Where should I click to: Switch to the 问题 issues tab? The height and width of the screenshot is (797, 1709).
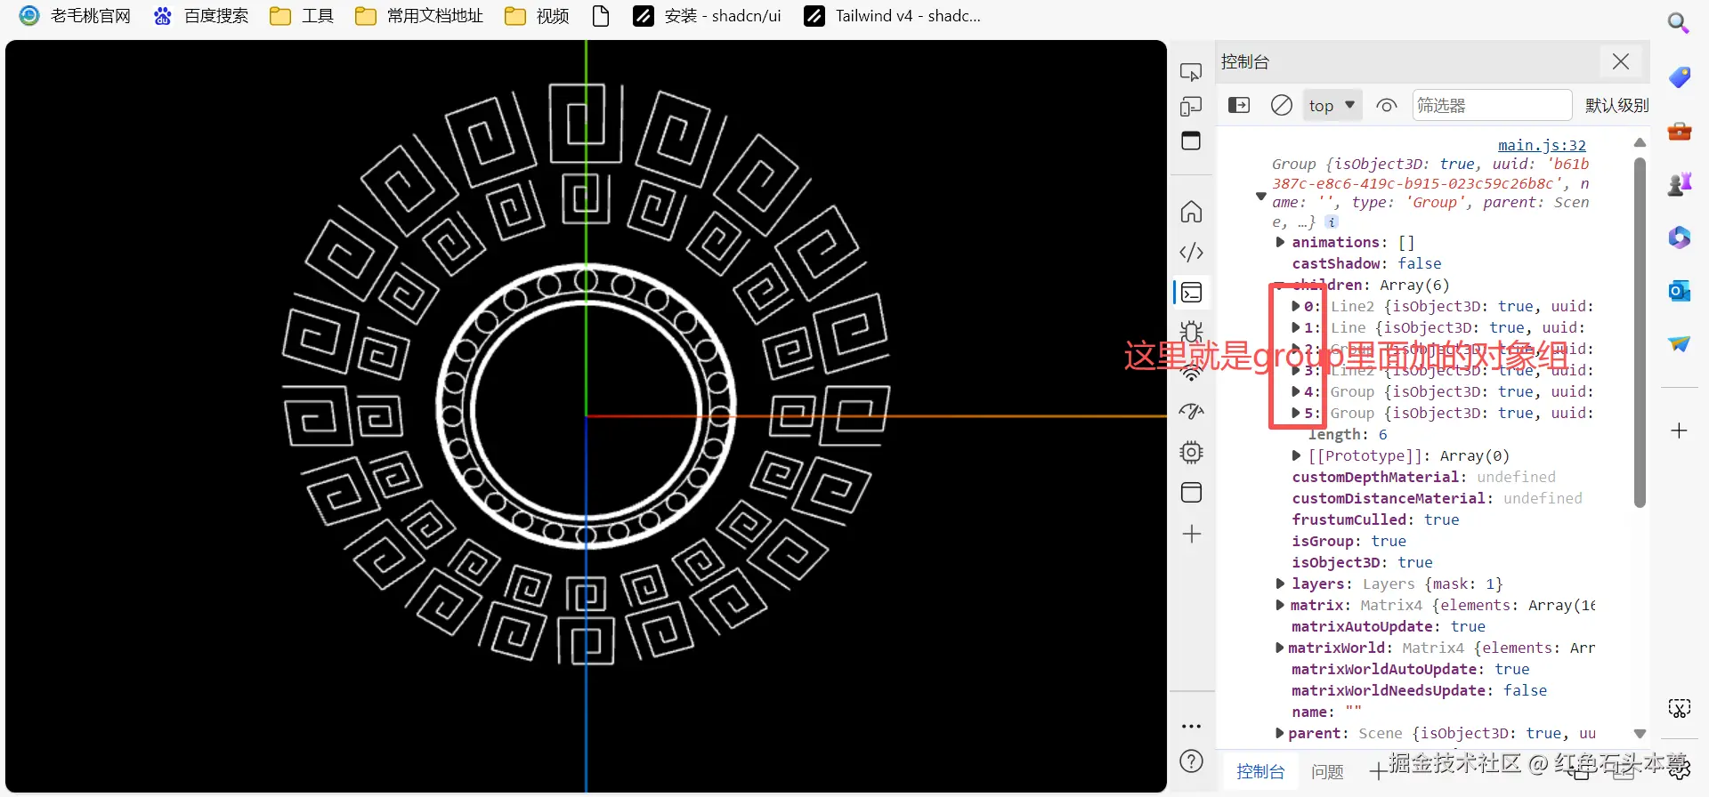tap(1327, 771)
